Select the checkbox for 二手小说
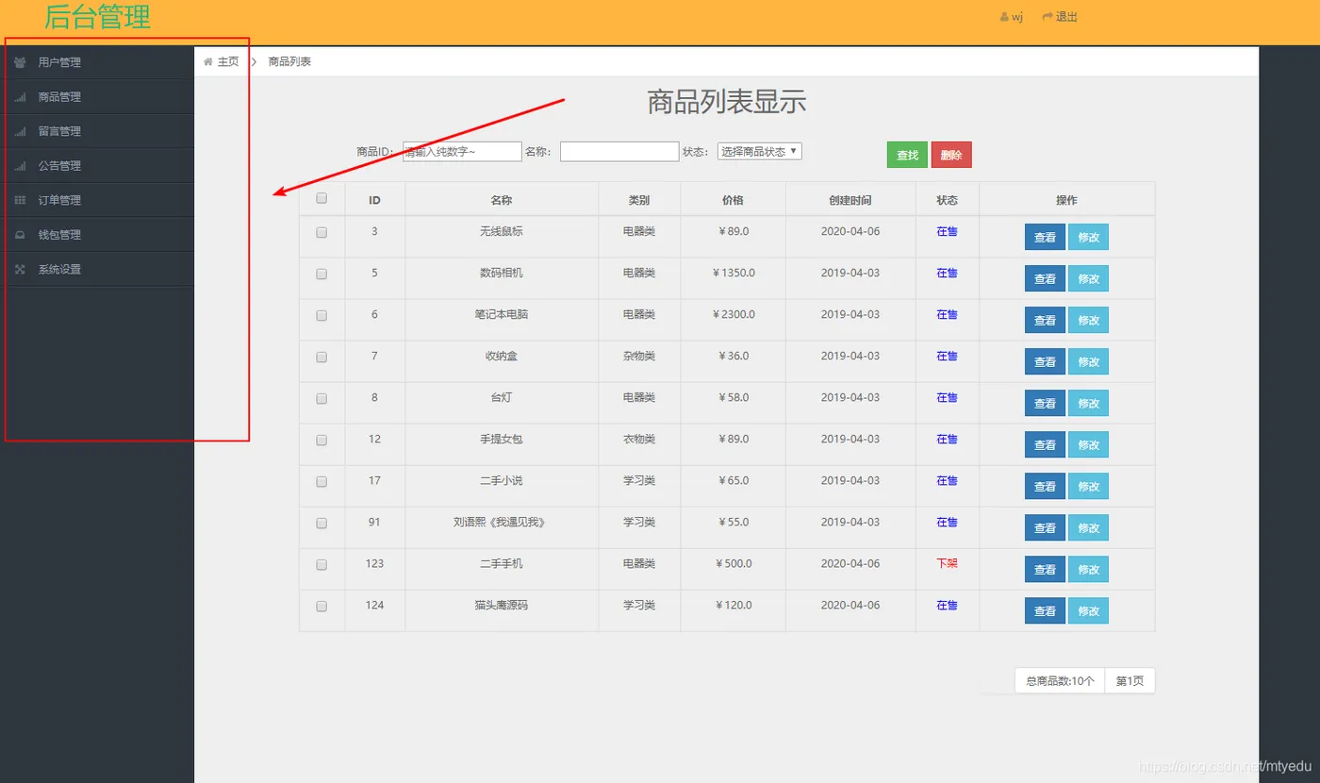This screenshot has height=783, width=1320. click(x=322, y=482)
